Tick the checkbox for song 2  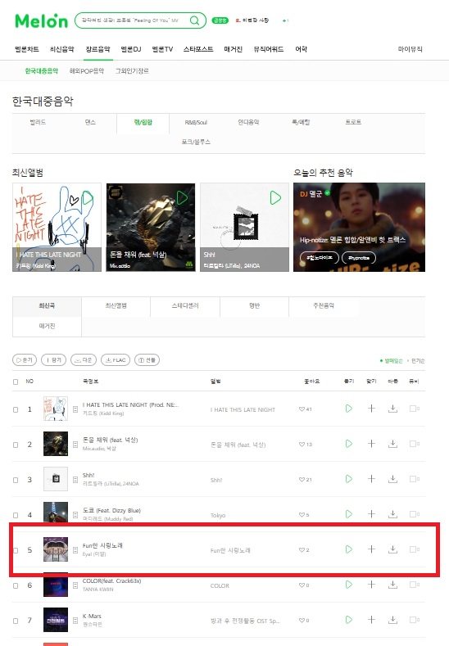coord(16,445)
